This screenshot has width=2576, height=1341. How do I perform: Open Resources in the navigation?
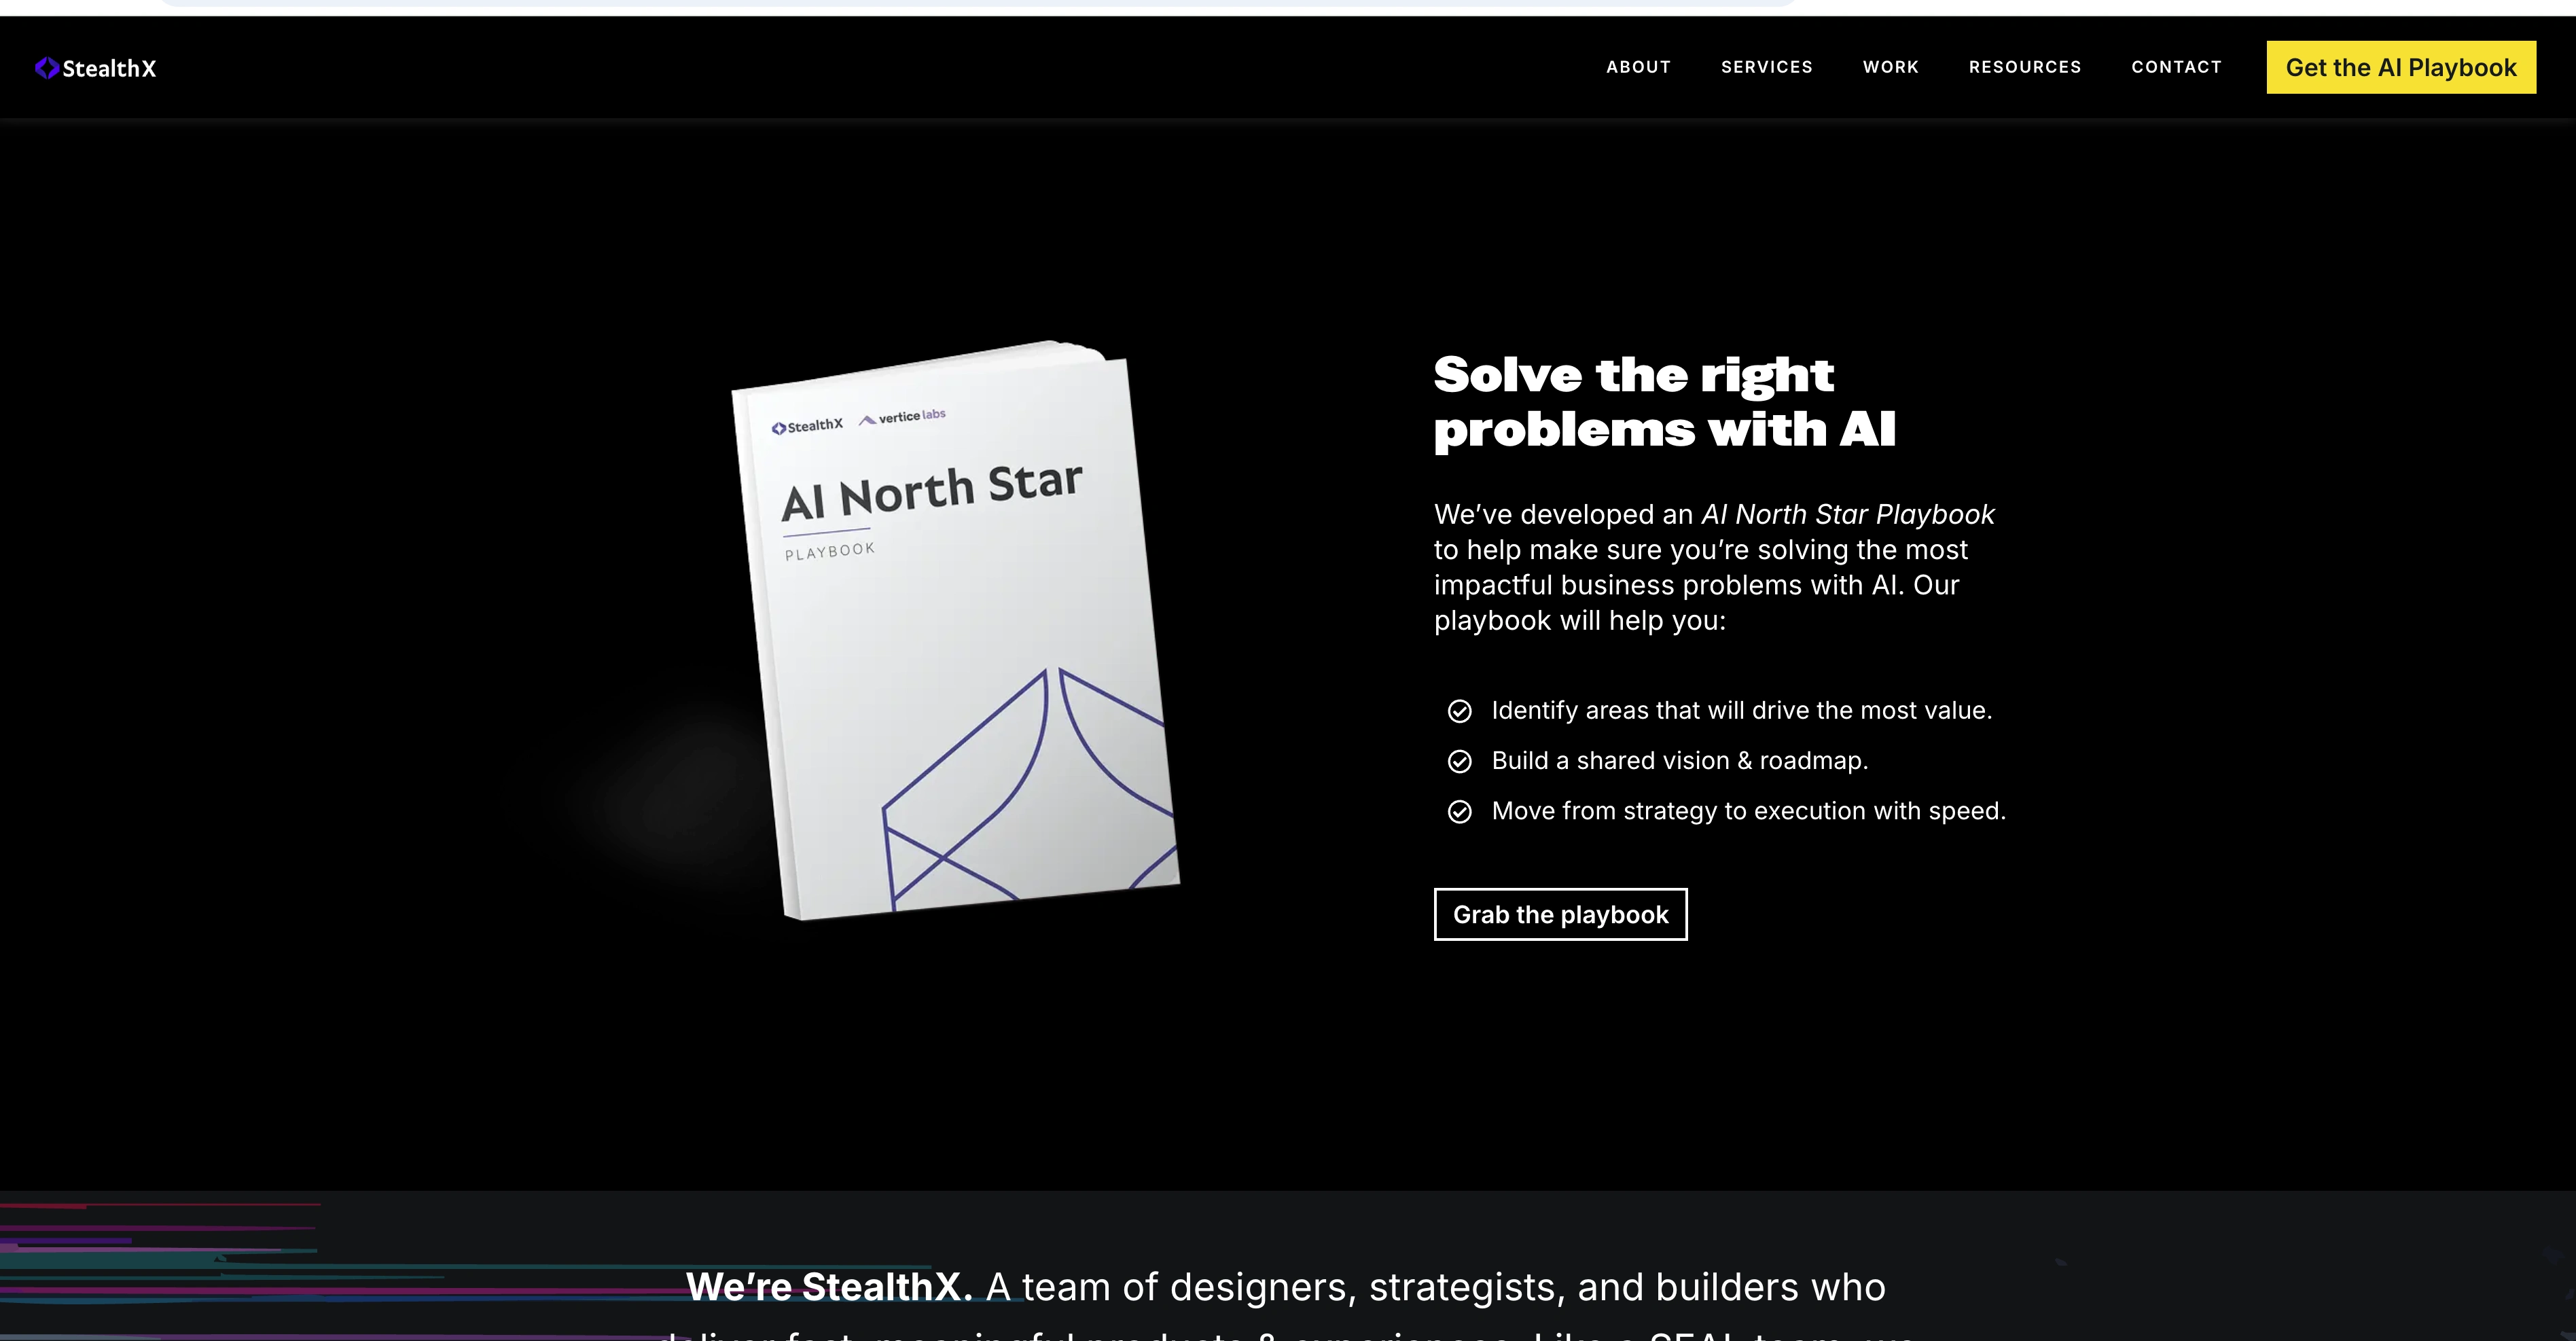pyautogui.click(x=2025, y=67)
